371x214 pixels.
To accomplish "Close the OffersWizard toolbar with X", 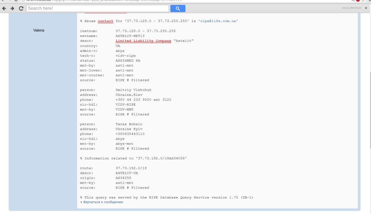I will [366, 8].
